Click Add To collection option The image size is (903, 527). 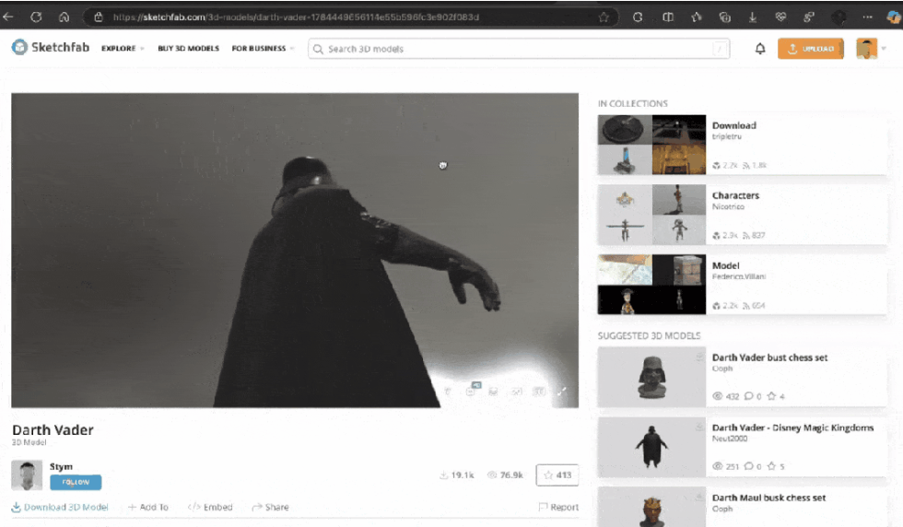(148, 508)
